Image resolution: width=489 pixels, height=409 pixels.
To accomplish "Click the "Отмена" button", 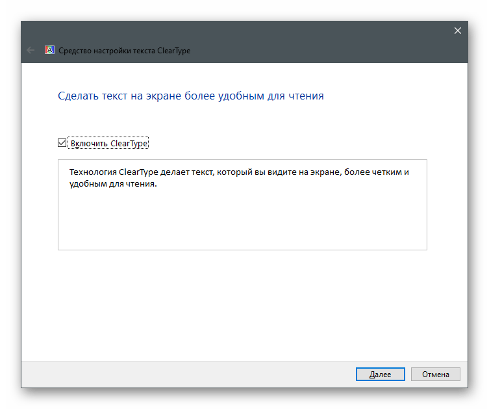I will (435, 374).
